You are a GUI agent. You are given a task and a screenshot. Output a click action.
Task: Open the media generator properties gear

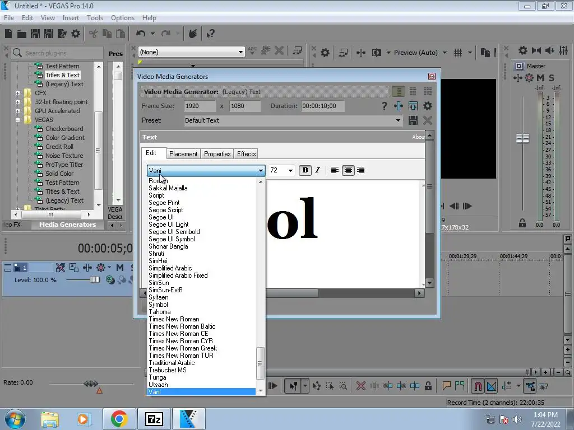pyautogui.click(x=428, y=106)
